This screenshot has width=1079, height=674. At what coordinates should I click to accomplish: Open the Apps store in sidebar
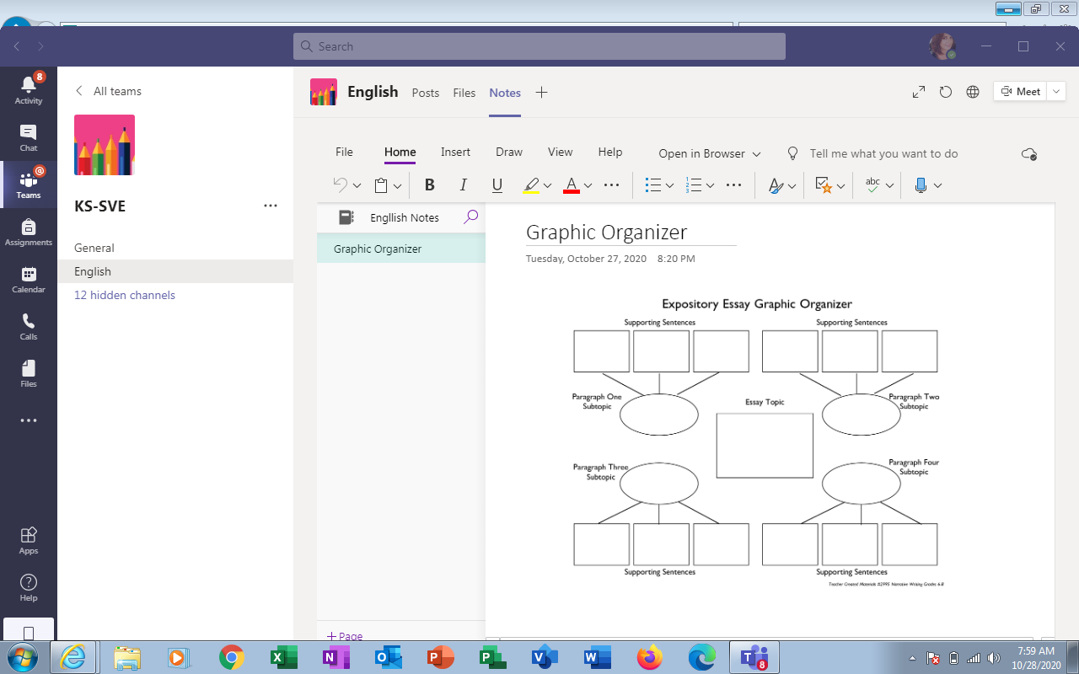pos(29,540)
